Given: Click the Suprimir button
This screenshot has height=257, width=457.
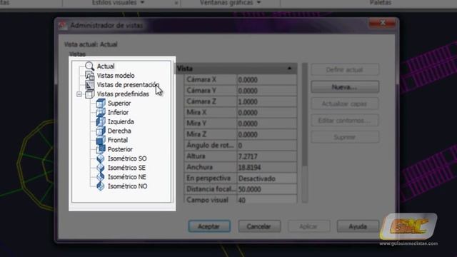Looking at the screenshot, I should point(345,137).
